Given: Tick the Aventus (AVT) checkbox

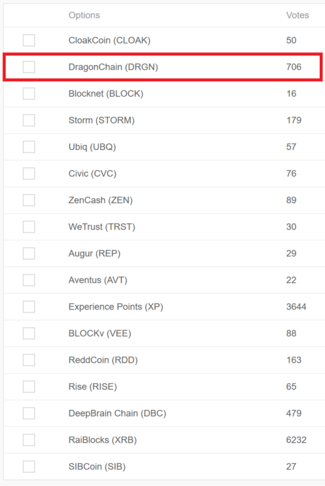Looking at the screenshot, I should coord(29,280).
